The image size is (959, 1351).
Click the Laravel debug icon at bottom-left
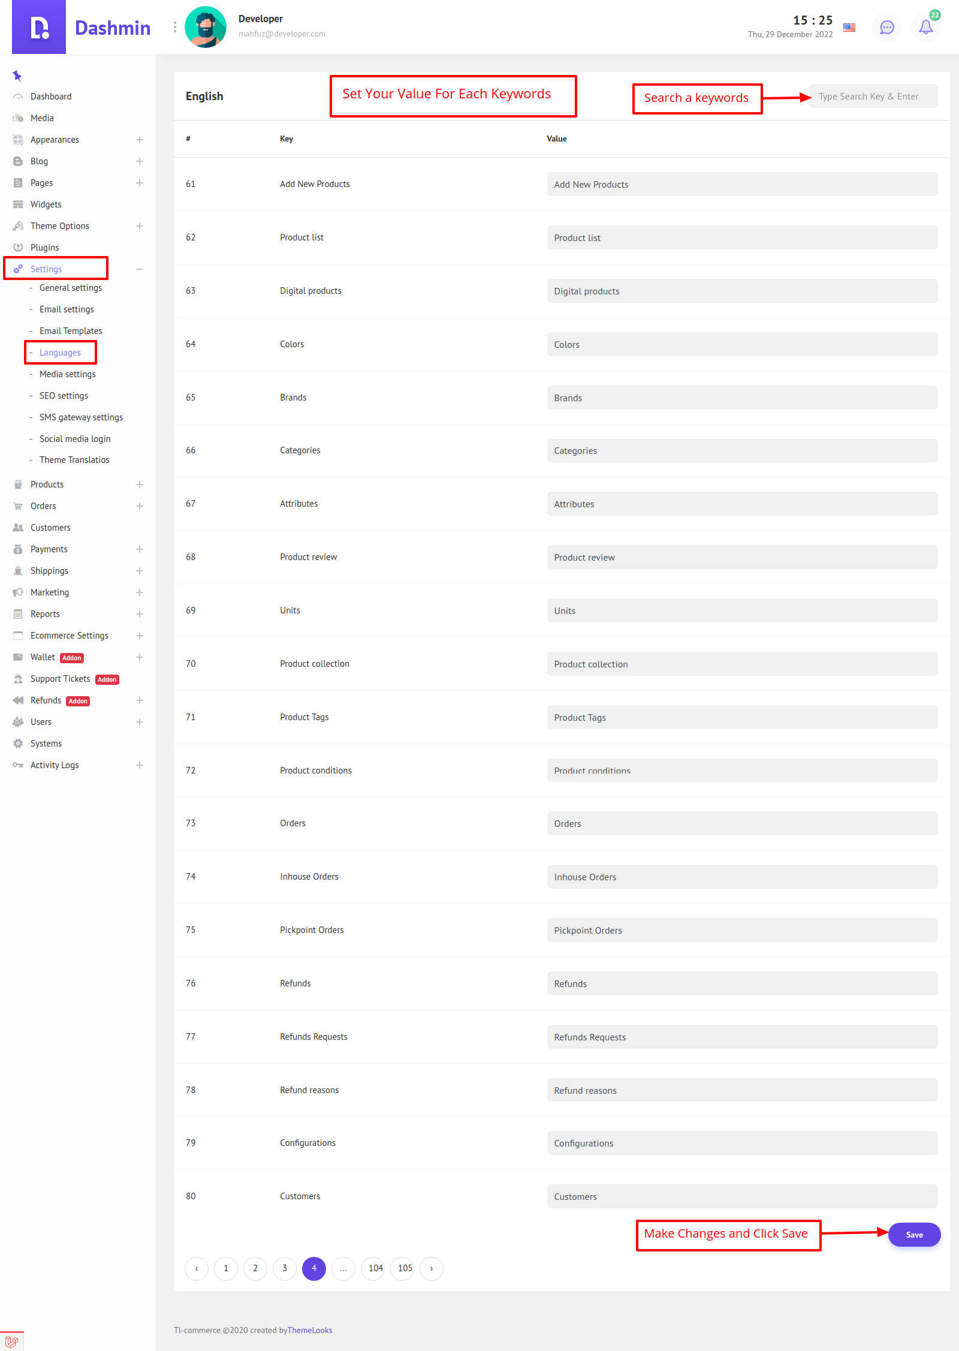coord(11,1341)
